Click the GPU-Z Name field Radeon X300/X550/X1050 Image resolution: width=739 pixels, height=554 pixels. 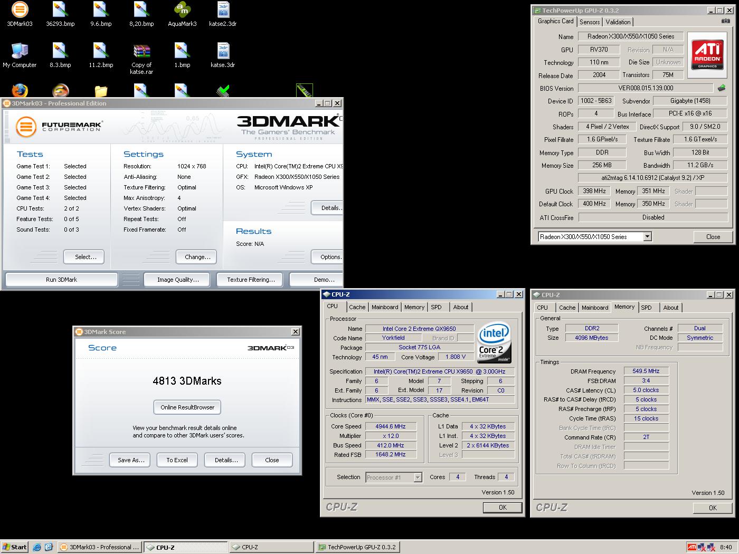(x=631, y=36)
